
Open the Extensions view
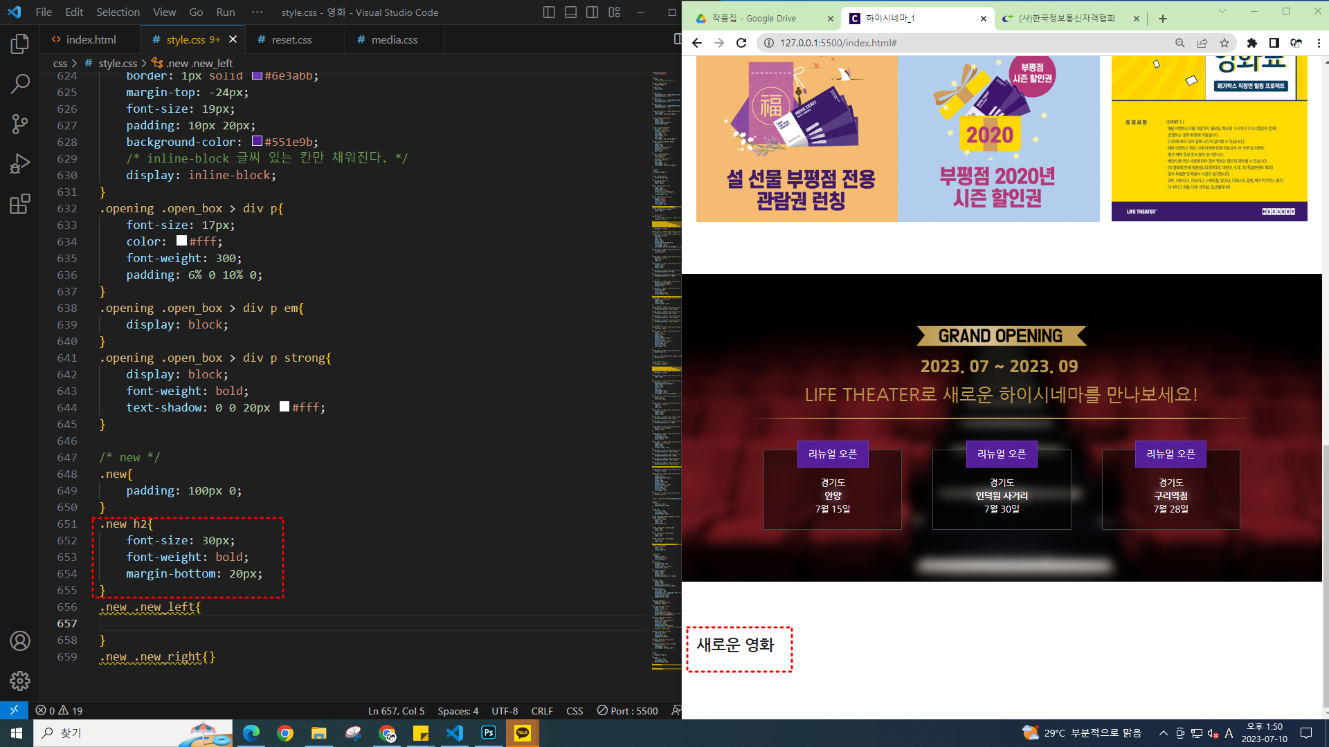pyautogui.click(x=20, y=204)
